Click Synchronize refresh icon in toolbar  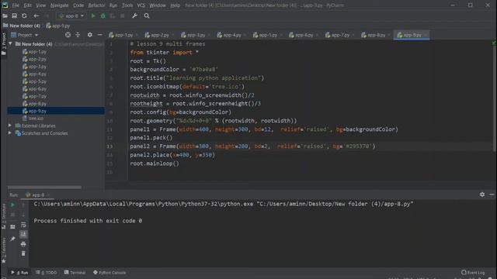coord(24,15)
